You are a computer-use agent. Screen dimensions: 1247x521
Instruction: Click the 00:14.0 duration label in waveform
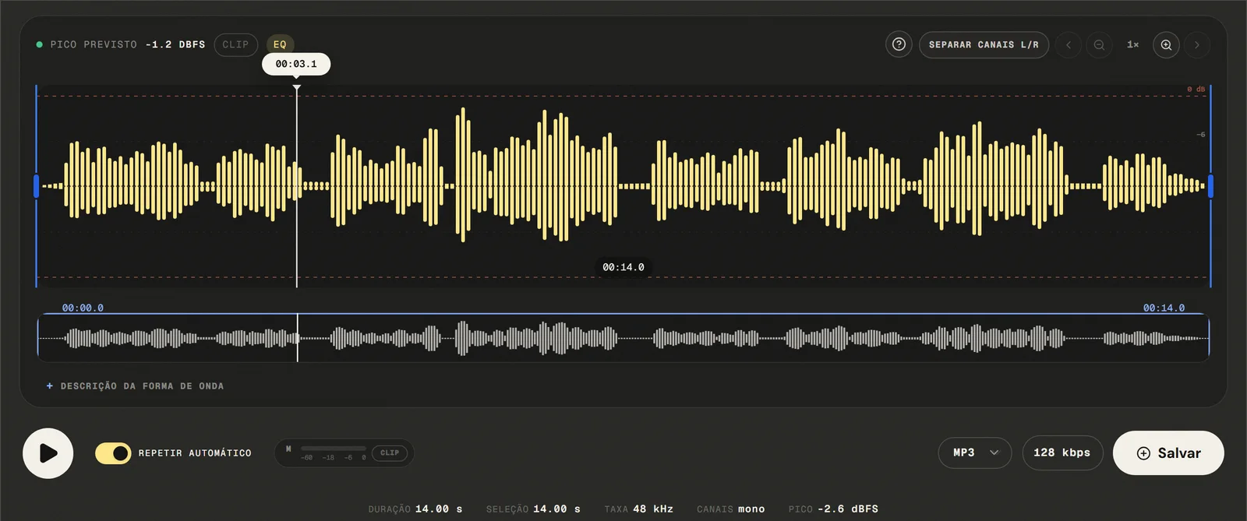623,267
